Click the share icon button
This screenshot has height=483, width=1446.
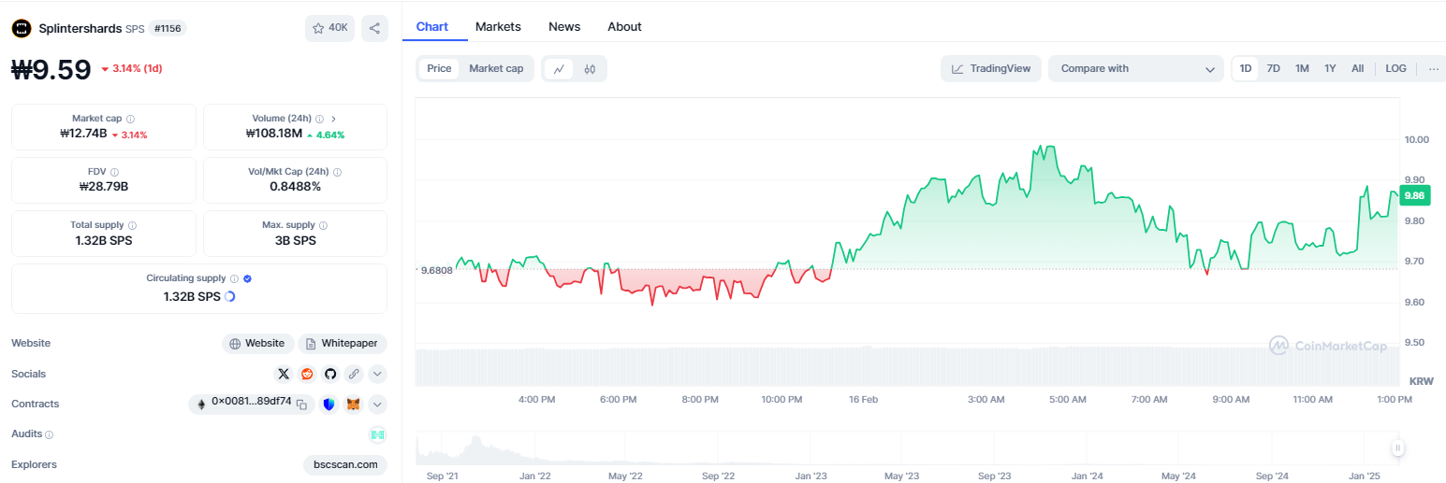tap(374, 28)
